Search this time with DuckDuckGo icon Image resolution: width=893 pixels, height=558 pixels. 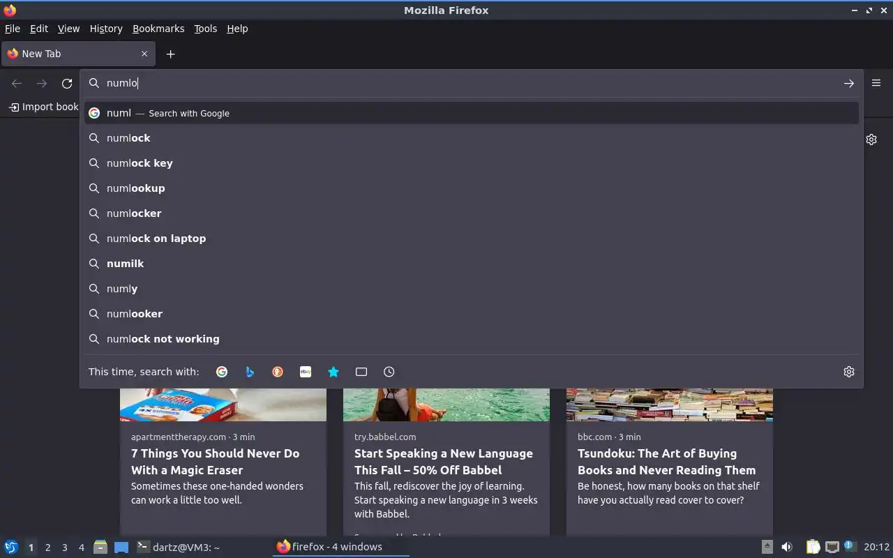tap(278, 372)
